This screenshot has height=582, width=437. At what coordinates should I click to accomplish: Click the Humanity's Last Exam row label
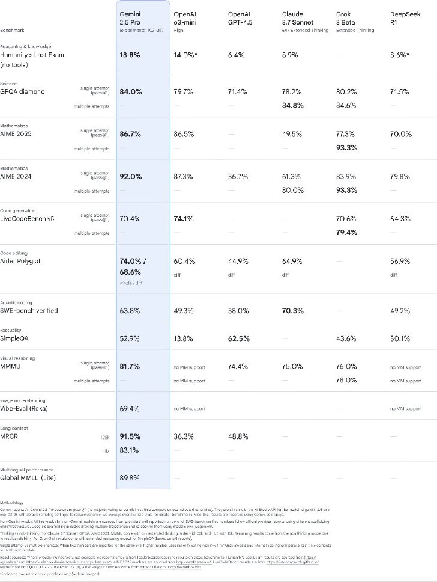point(32,60)
